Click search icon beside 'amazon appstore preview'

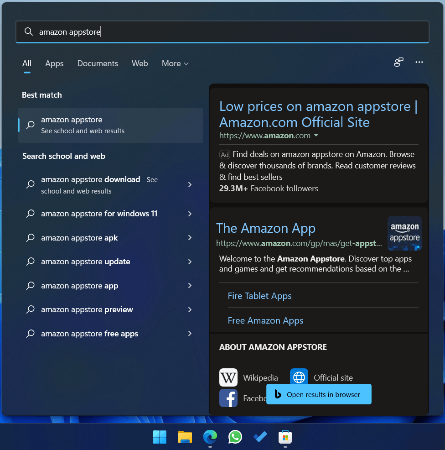[31, 309]
